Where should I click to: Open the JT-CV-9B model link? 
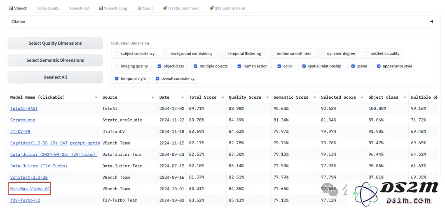coord(20,131)
